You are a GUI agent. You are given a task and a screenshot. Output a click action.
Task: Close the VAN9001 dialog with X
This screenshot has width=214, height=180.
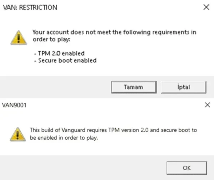pos(208,105)
